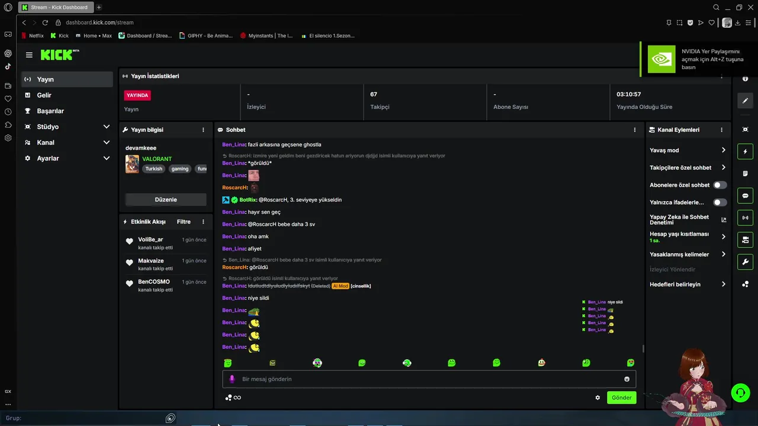Open Hedefleri belirleyin chevron
This screenshot has width=758, height=426.
click(x=723, y=284)
